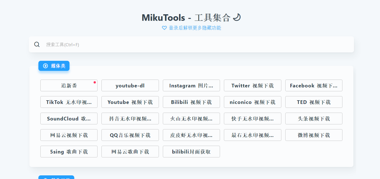Open the 网易云视频下载 tool

[x=69, y=135]
